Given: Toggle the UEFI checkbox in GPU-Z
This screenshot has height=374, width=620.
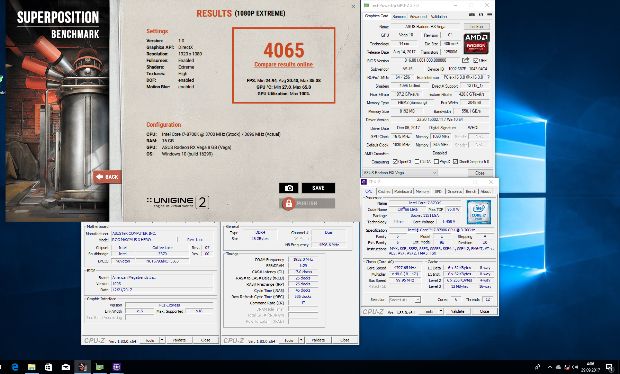Looking at the screenshot, I should click(476, 61).
